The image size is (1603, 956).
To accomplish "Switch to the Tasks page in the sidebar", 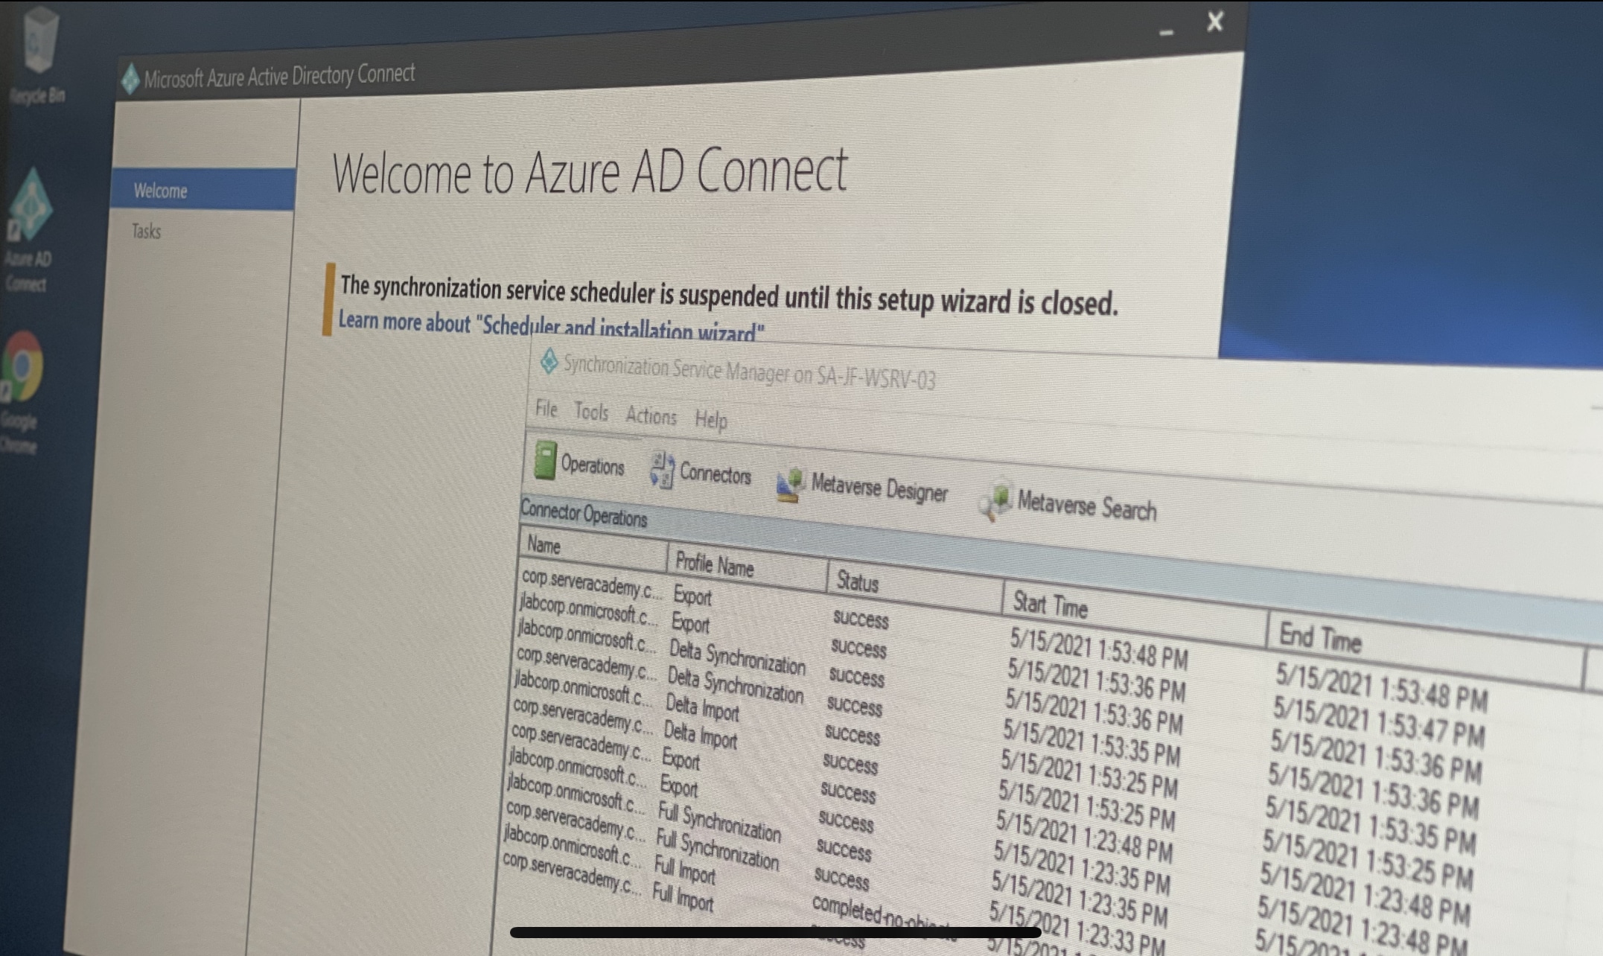I will (146, 232).
